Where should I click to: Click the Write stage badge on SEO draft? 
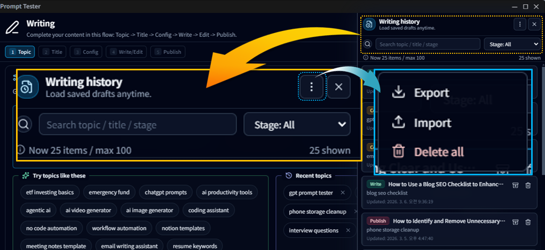point(375,184)
